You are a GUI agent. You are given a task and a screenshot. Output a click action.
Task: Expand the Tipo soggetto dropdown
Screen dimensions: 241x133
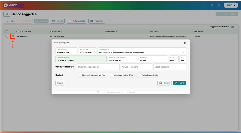coord(184,52)
